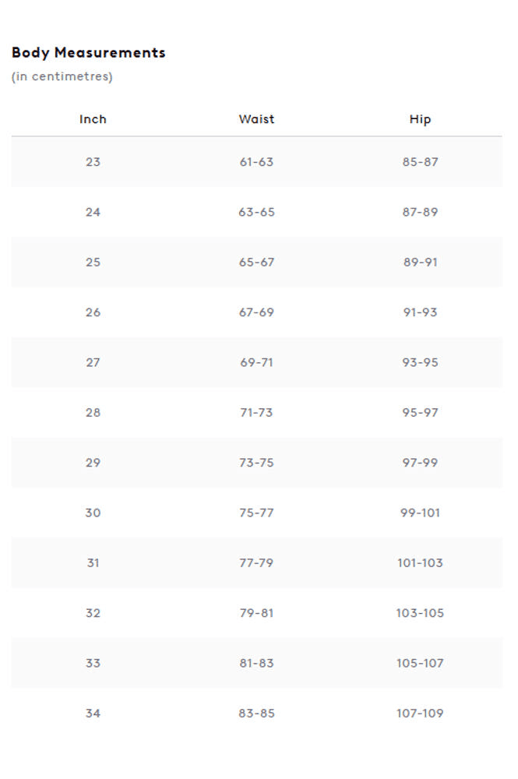Click hip value 85-87
This screenshot has height=779, width=518.
point(420,162)
